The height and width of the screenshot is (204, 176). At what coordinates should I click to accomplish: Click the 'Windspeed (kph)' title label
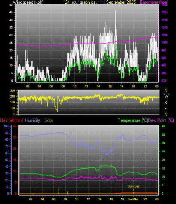(x=28, y=2)
